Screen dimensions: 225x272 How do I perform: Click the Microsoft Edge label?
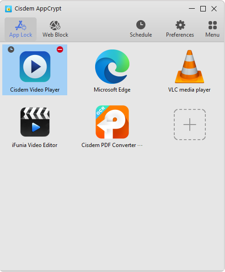(112, 90)
